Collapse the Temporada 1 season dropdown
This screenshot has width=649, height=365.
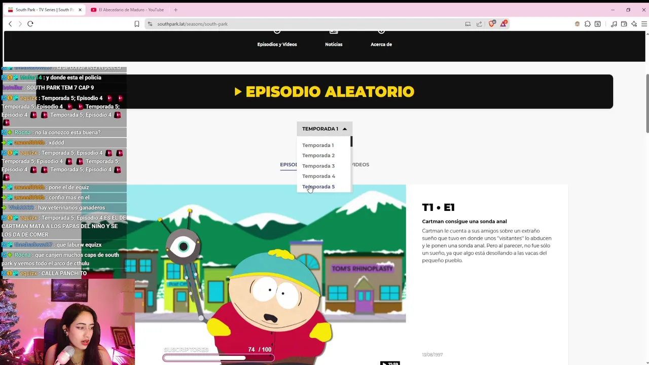[324, 129]
